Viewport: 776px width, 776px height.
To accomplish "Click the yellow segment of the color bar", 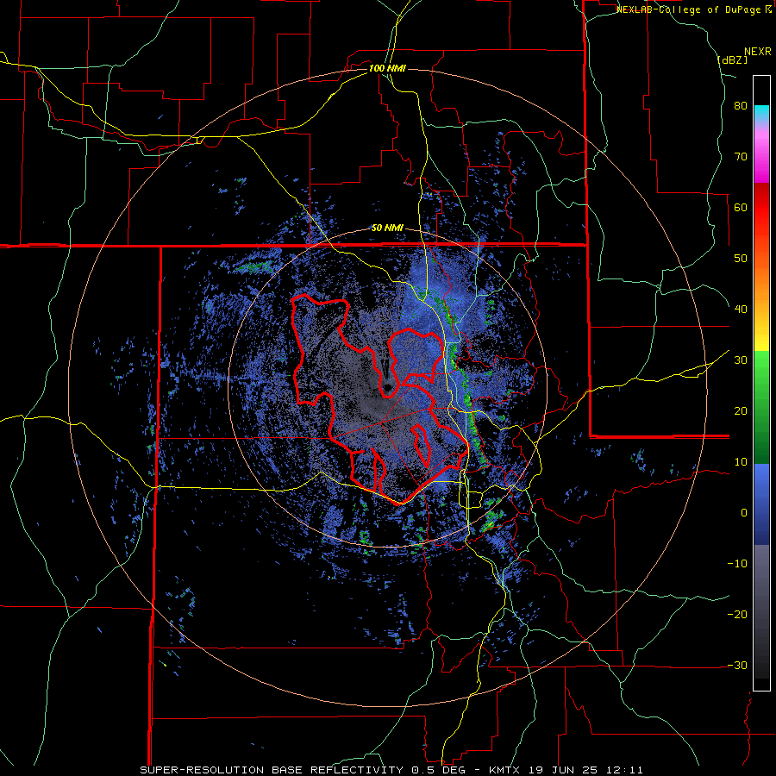I will [761, 334].
